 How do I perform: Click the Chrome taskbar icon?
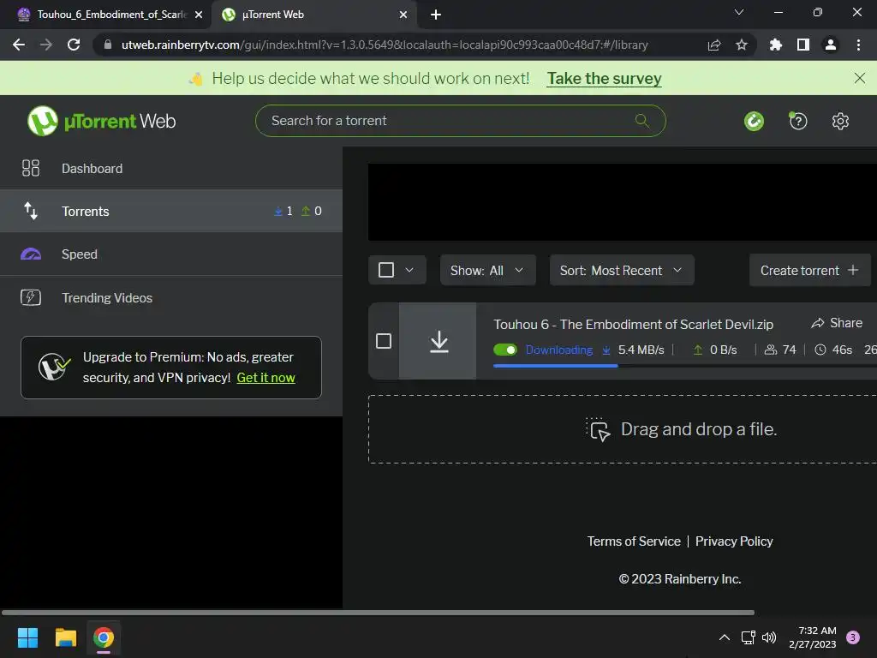point(104,637)
